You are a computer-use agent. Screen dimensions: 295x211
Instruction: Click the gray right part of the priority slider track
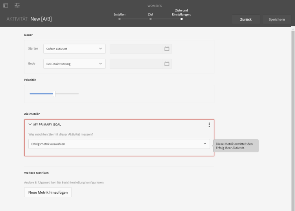(x=67, y=94)
